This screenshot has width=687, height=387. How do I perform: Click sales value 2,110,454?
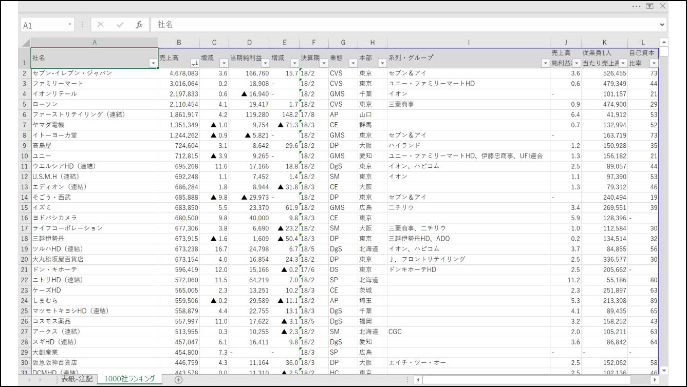179,104
